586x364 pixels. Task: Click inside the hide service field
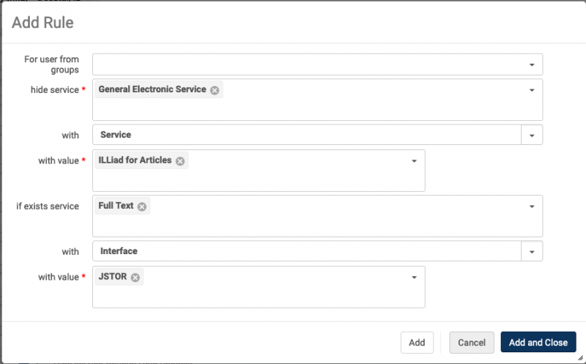point(318,108)
